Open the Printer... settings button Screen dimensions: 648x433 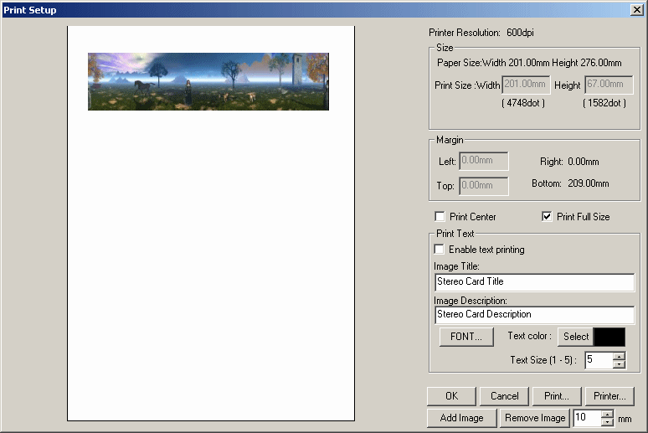click(609, 396)
